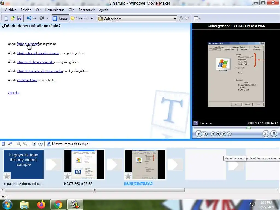The width and height of the screenshot is (280, 210).
Task: Open the Views dropdown button
Action: [x=197, y=18]
